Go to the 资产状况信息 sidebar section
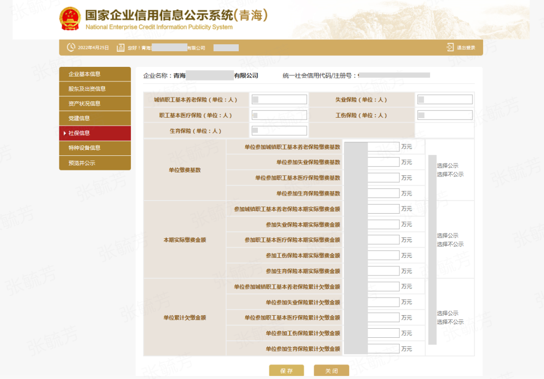The image size is (544, 379). click(x=95, y=104)
